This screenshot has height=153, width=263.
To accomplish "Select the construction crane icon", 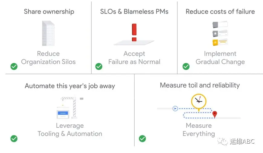I will coord(70,108).
